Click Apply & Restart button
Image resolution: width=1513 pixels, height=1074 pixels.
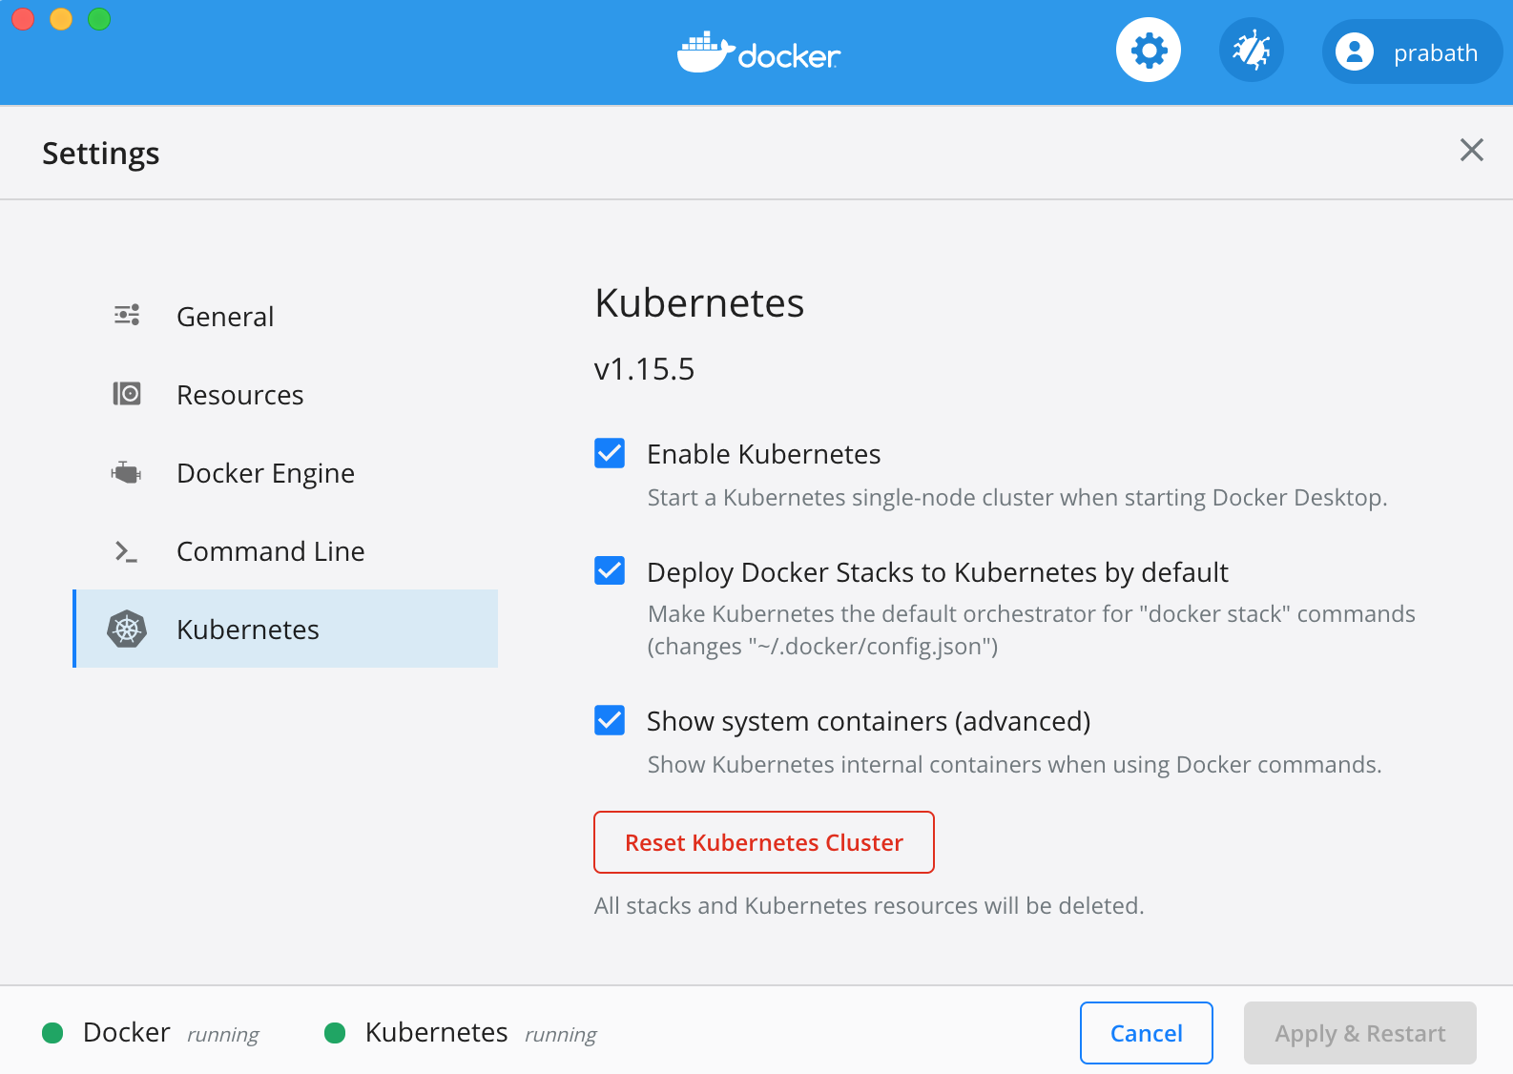(1360, 1033)
